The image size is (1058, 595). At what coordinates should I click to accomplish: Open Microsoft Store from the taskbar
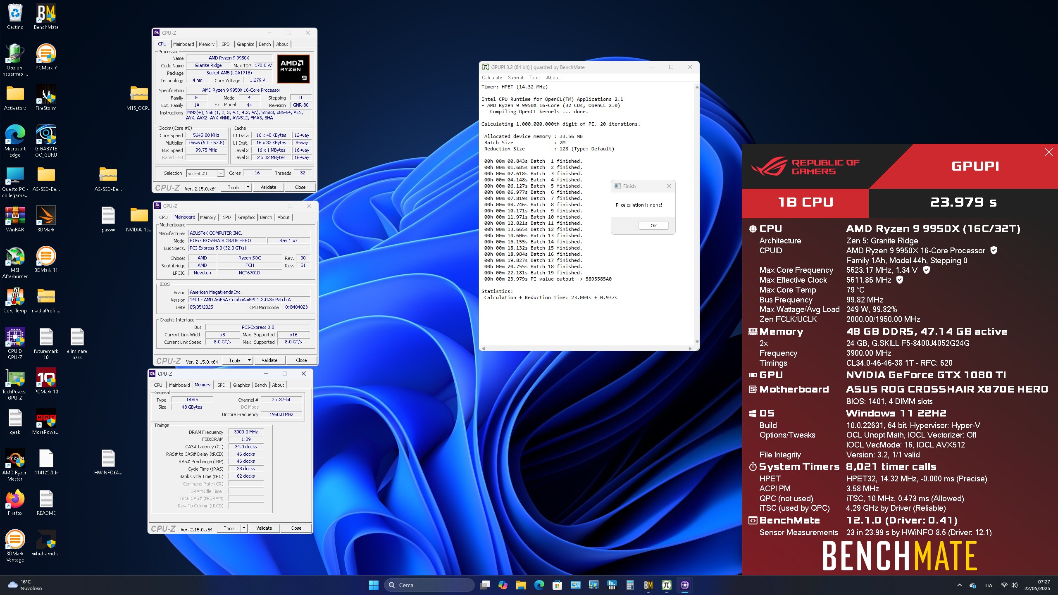tap(557, 585)
